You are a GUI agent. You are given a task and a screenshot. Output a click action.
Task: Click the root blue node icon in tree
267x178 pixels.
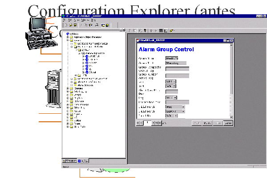pyautogui.click(x=68, y=34)
